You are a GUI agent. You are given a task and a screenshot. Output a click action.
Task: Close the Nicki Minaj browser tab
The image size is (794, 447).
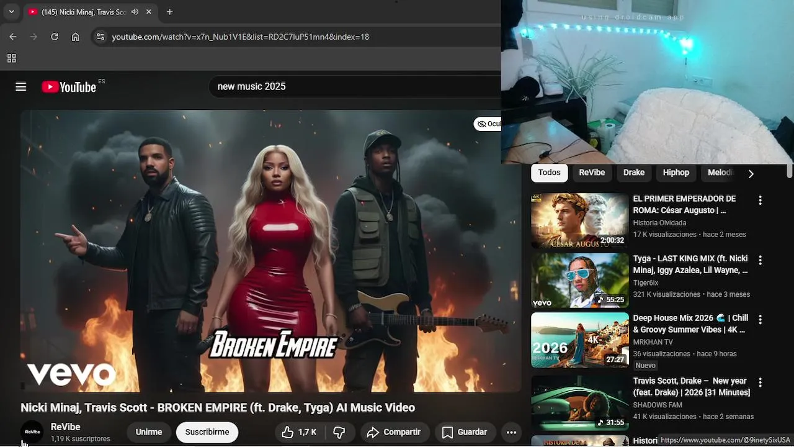tap(149, 12)
